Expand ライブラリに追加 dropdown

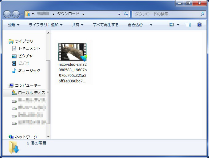(45, 25)
